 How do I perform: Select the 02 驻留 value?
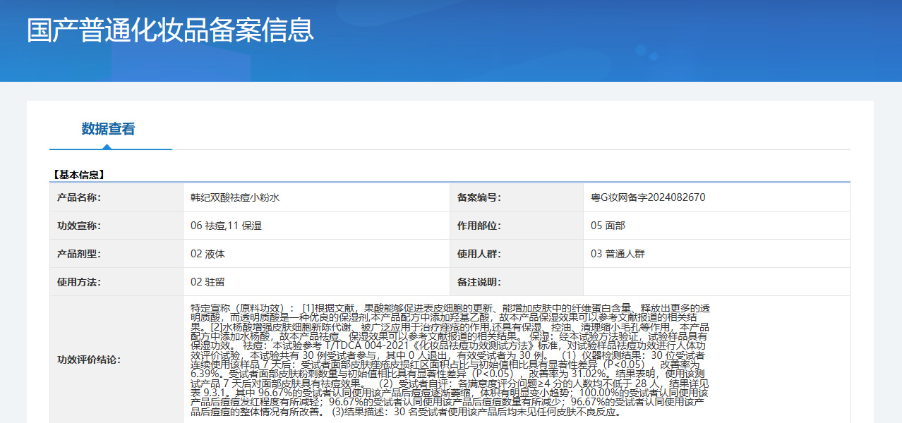point(208,282)
